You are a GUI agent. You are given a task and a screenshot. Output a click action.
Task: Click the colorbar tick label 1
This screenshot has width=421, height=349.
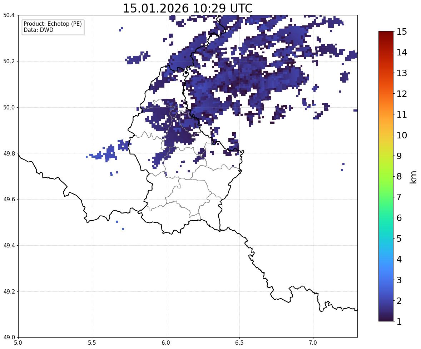pyautogui.click(x=399, y=321)
